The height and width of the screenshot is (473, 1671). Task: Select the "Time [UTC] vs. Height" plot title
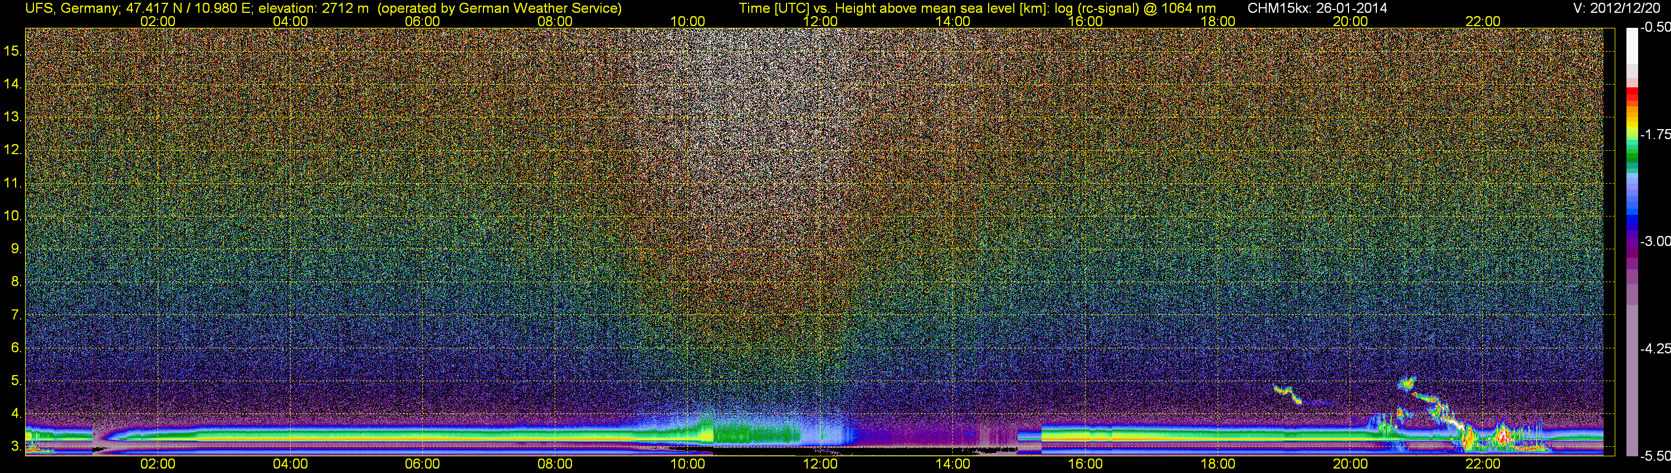[x=978, y=8]
